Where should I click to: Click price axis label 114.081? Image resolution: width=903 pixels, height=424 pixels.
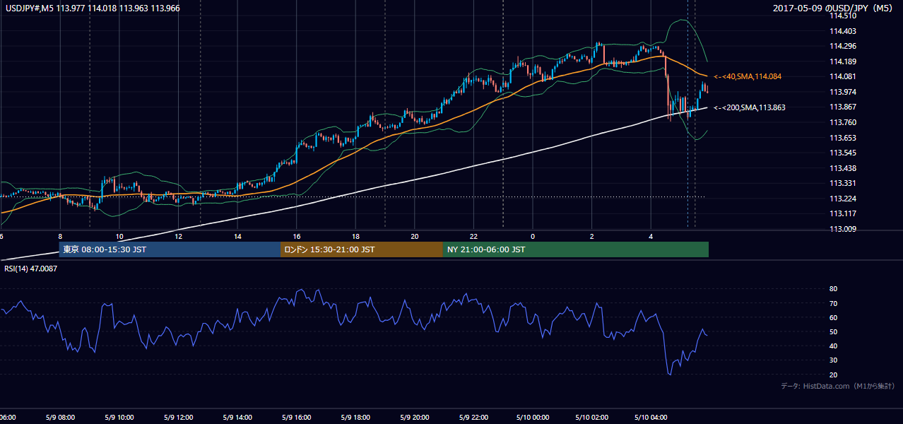point(843,76)
